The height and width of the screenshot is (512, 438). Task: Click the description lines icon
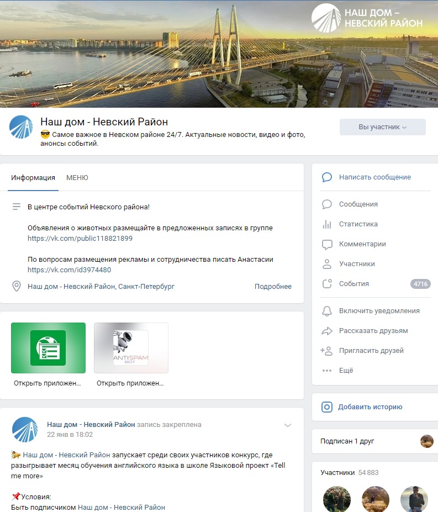coord(17,207)
